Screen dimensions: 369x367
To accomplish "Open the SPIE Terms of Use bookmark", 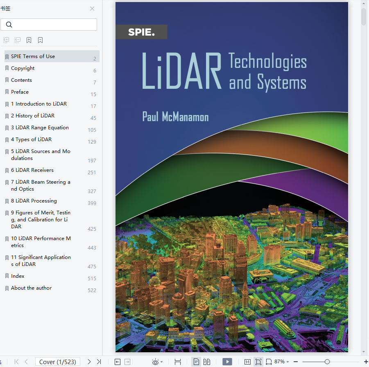I will (52, 56).
